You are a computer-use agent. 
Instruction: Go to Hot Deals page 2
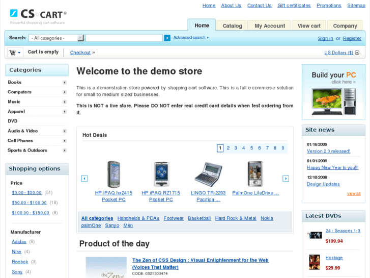(x=228, y=148)
